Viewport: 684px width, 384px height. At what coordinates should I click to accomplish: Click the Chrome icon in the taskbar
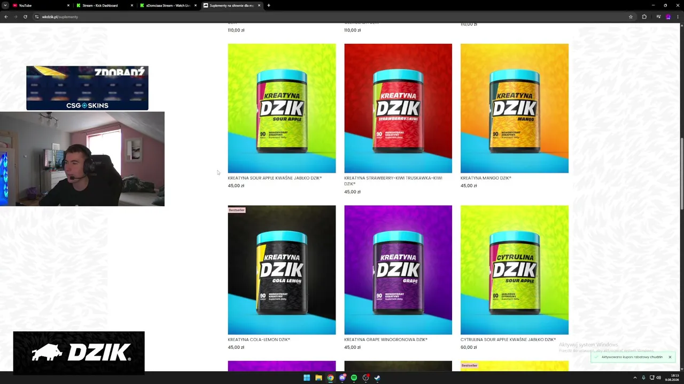pos(330,378)
